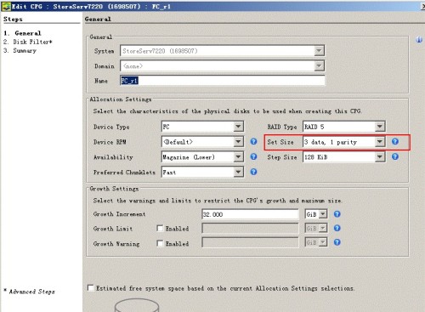Screen dimensions: 425x312
Task: Open the Set Size dropdown
Action: (380, 141)
